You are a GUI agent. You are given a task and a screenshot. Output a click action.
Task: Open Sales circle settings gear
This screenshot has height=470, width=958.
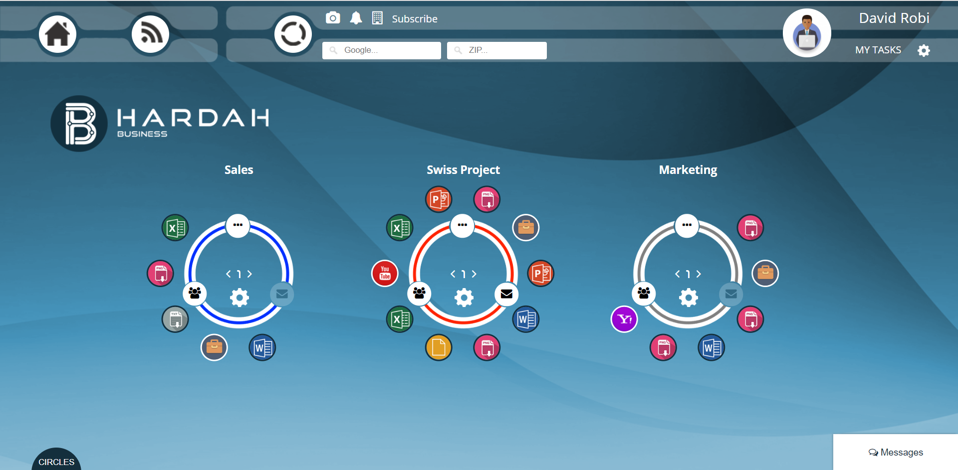pyautogui.click(x=239, y=298)
